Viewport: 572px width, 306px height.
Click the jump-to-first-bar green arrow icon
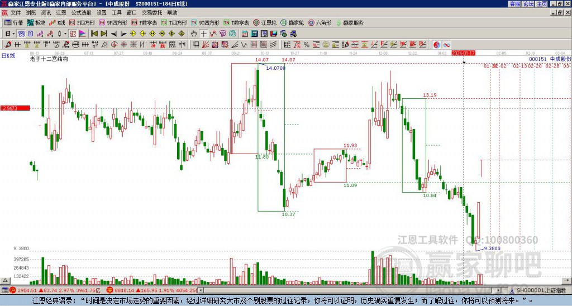click(x=94, y=34)
